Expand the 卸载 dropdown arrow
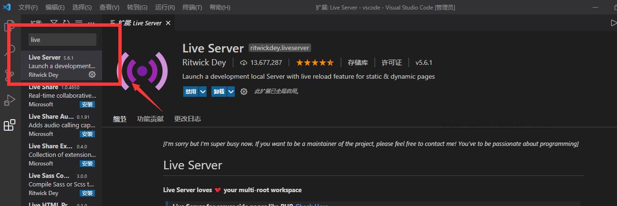The width and height of the screenshot is (617, 206). click(231, 92)
